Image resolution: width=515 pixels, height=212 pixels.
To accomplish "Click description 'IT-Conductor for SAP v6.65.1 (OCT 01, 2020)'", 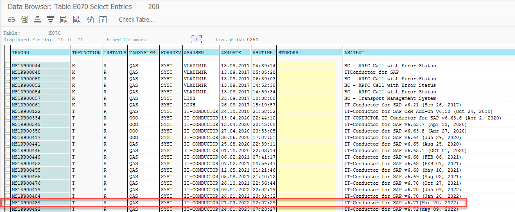I will (x=406, y=150).
